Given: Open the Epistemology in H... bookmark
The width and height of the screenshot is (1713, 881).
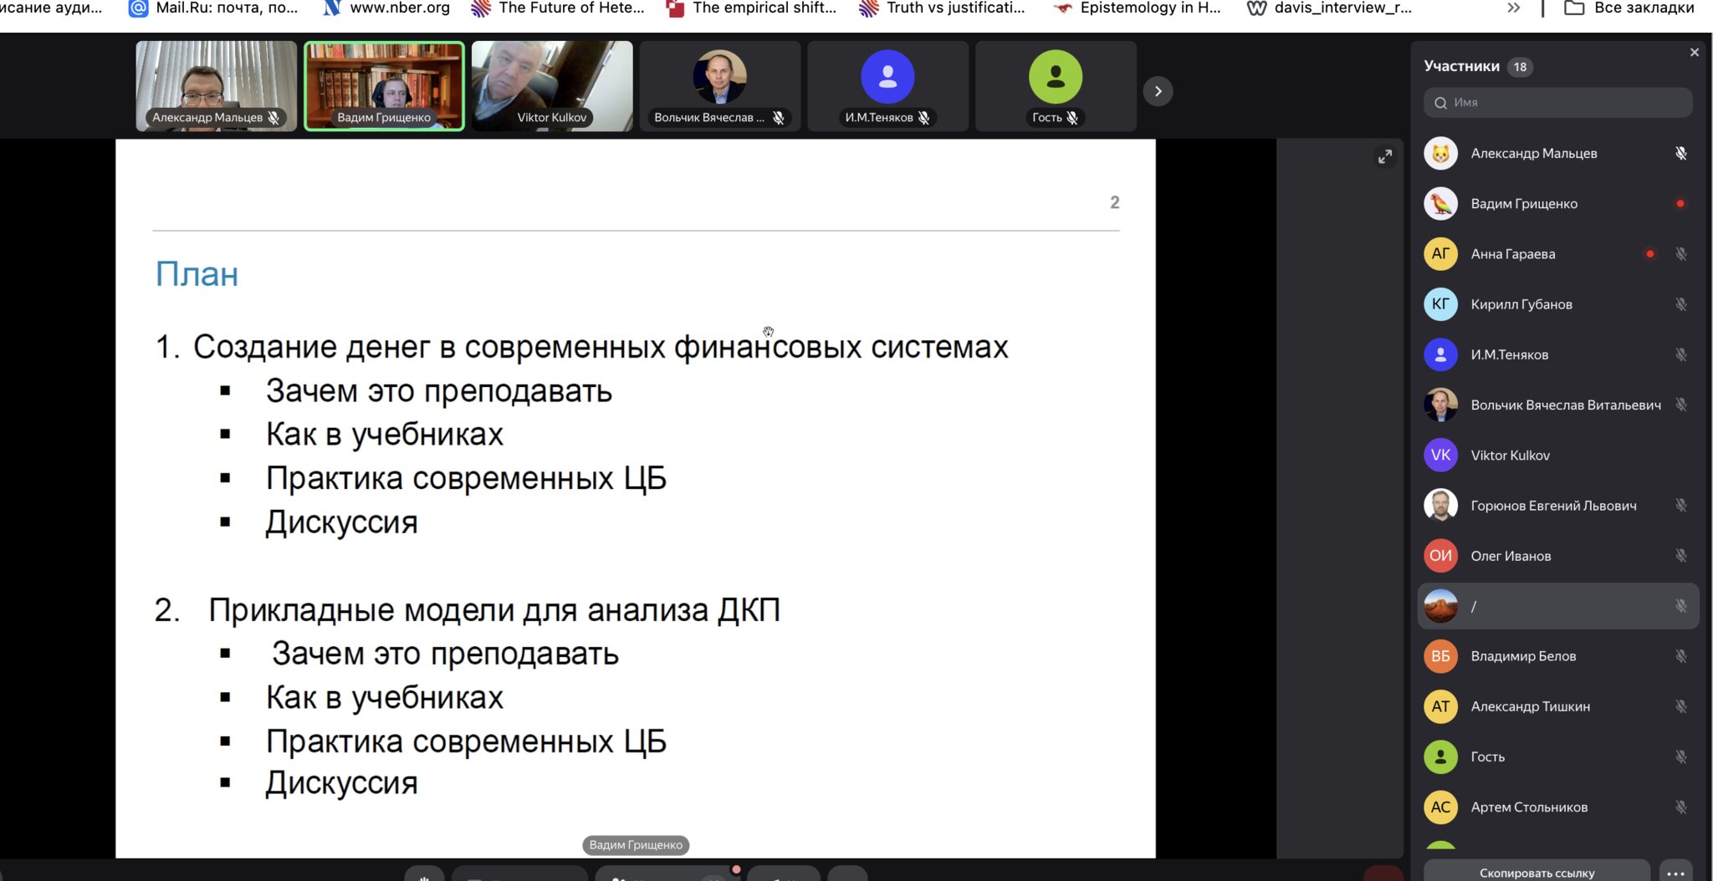Looking at the screenshot, I should (x=1138, y=8).
